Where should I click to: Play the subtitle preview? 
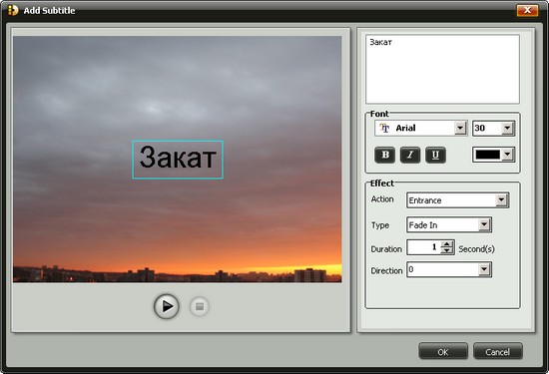click(x=167, y=306)
